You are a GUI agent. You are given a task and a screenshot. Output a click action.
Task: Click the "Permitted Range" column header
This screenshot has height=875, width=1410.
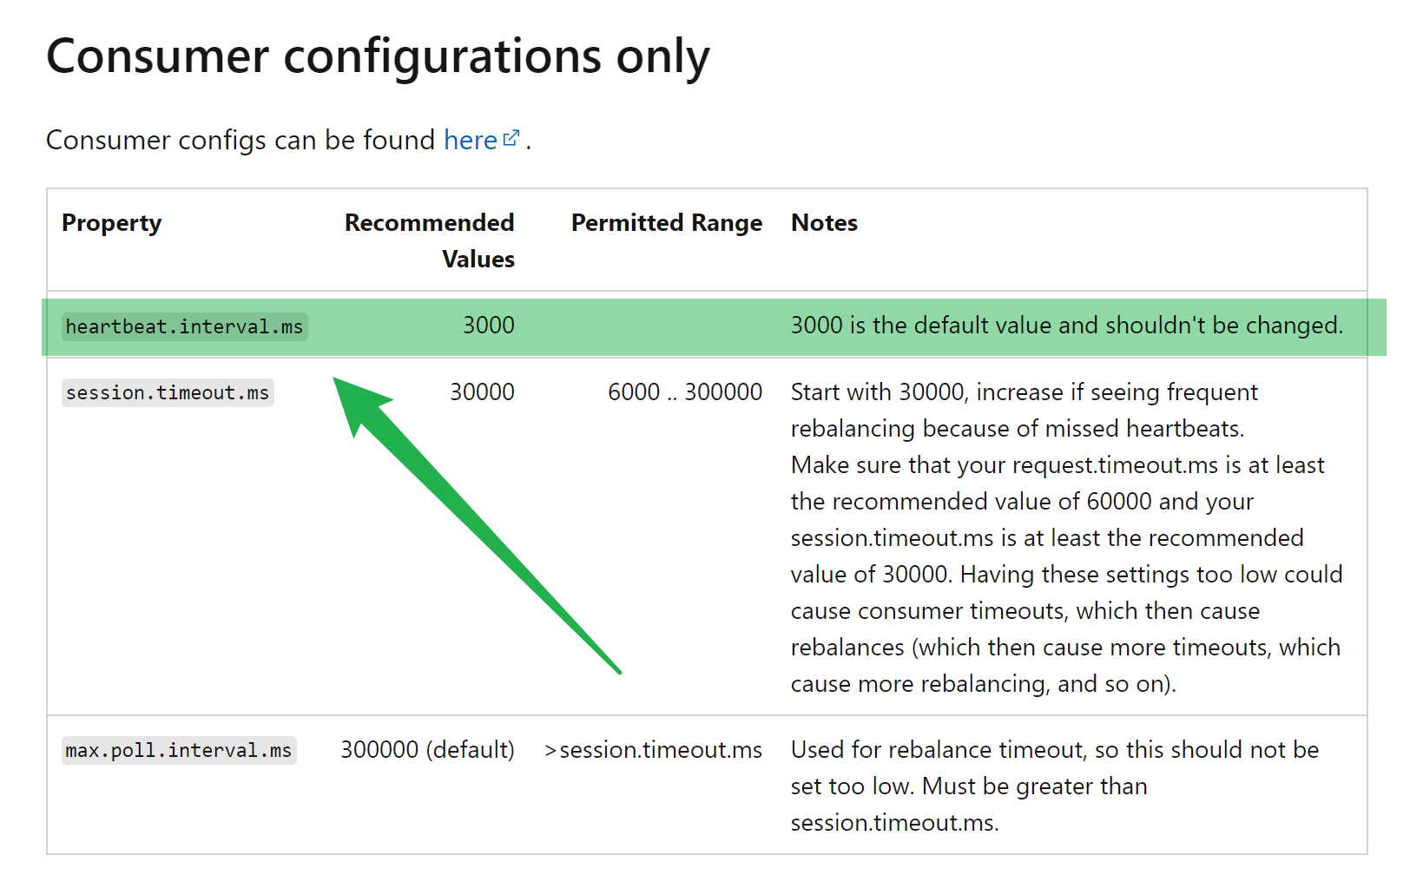click(666, 223)
